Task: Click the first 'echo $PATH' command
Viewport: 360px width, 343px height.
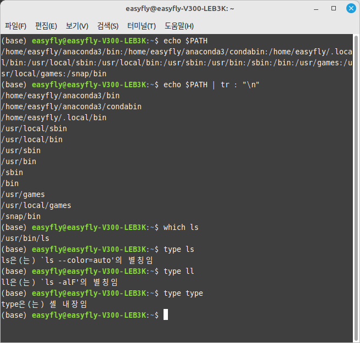Action: [x=185, y=41]
